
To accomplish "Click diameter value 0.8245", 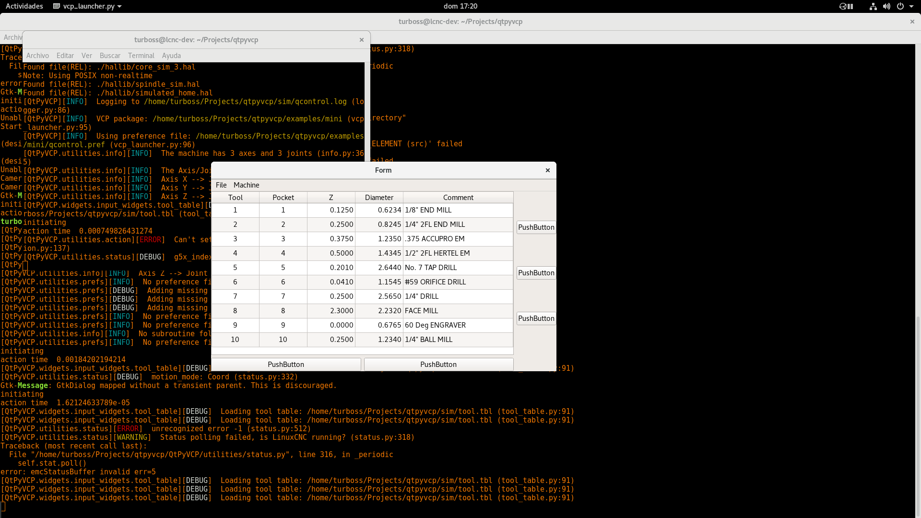I will click(x=379, y=224).
